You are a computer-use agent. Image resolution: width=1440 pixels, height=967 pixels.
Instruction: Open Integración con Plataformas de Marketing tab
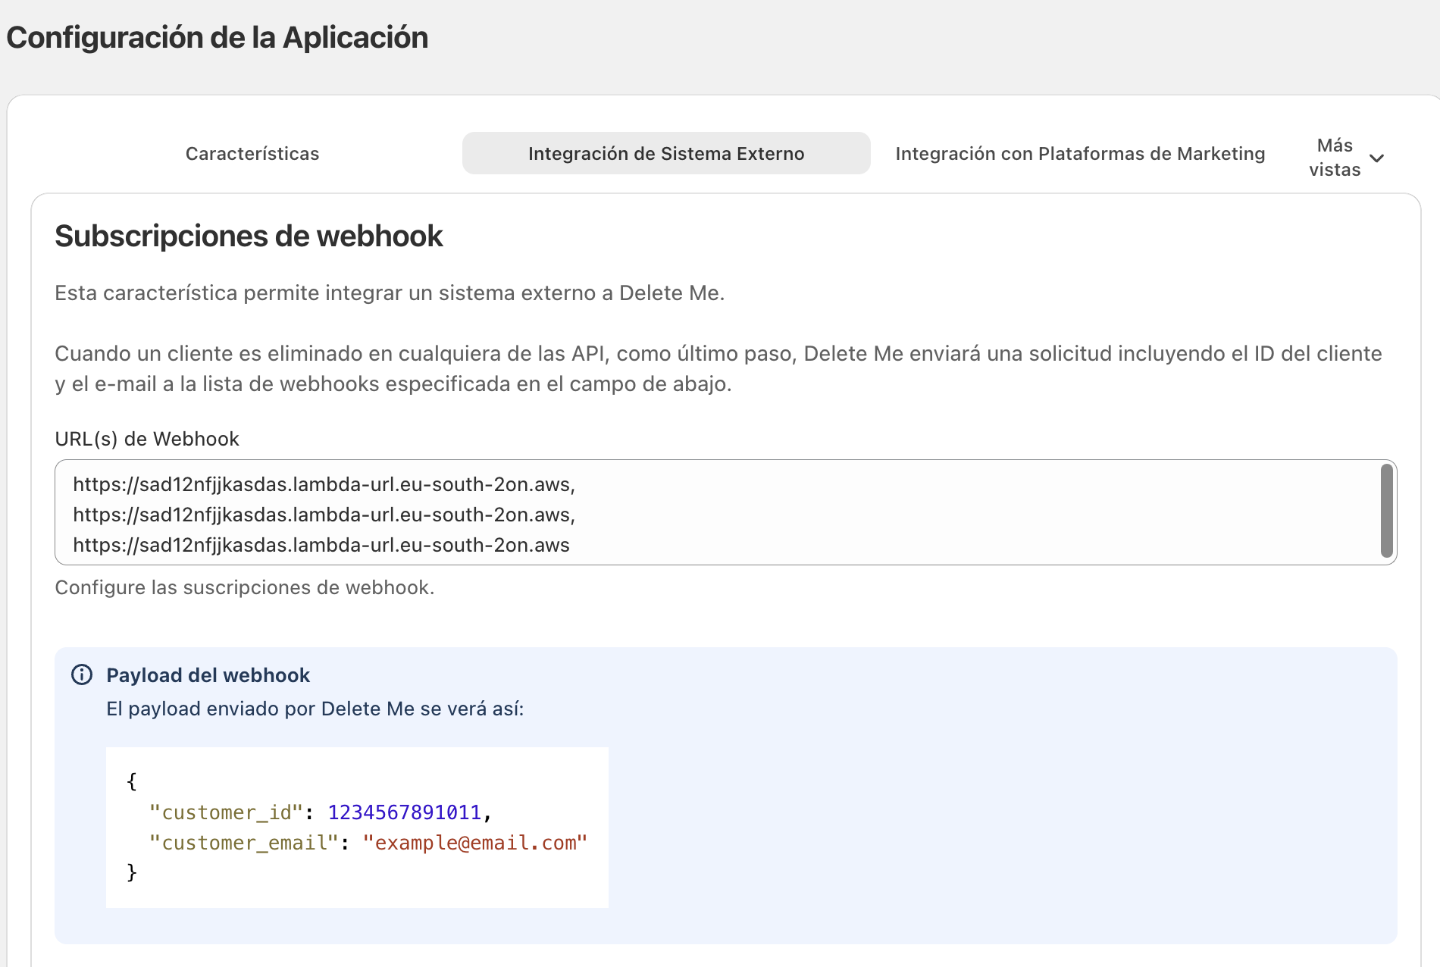click(1080, 154)
